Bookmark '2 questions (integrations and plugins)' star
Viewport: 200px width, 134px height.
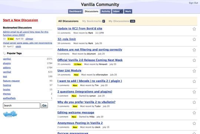(194, 92)
